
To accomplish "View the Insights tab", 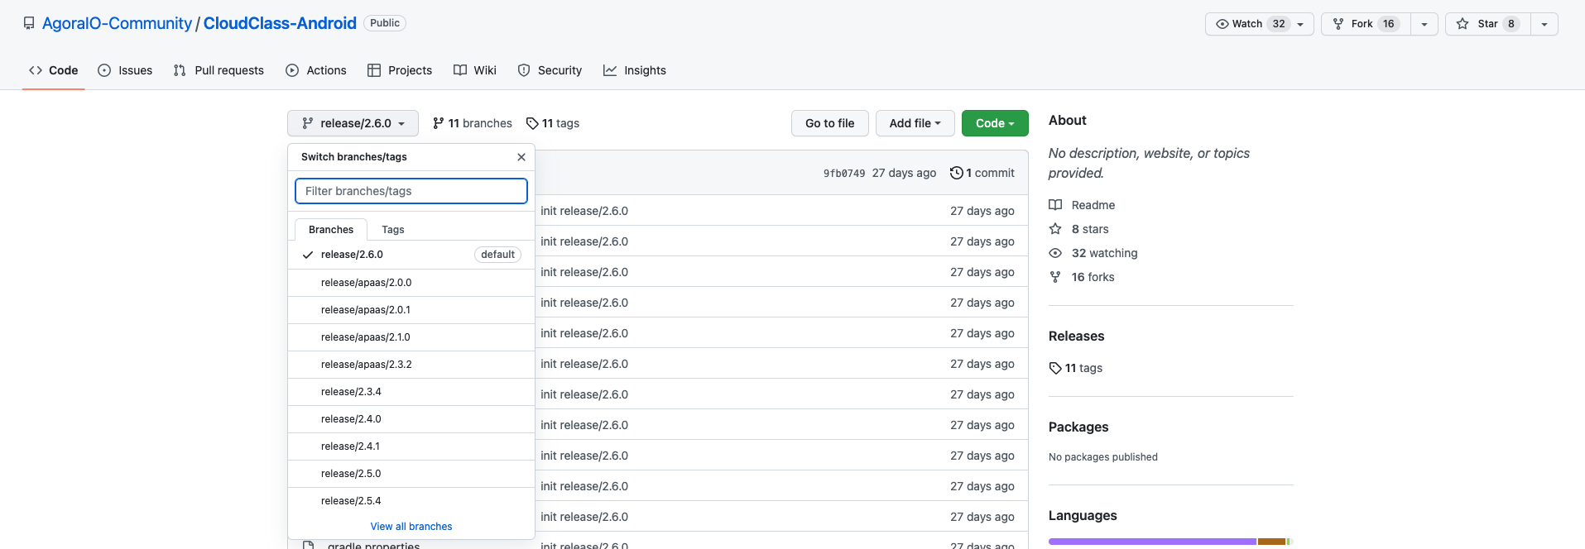I will (x=635, y=70).
